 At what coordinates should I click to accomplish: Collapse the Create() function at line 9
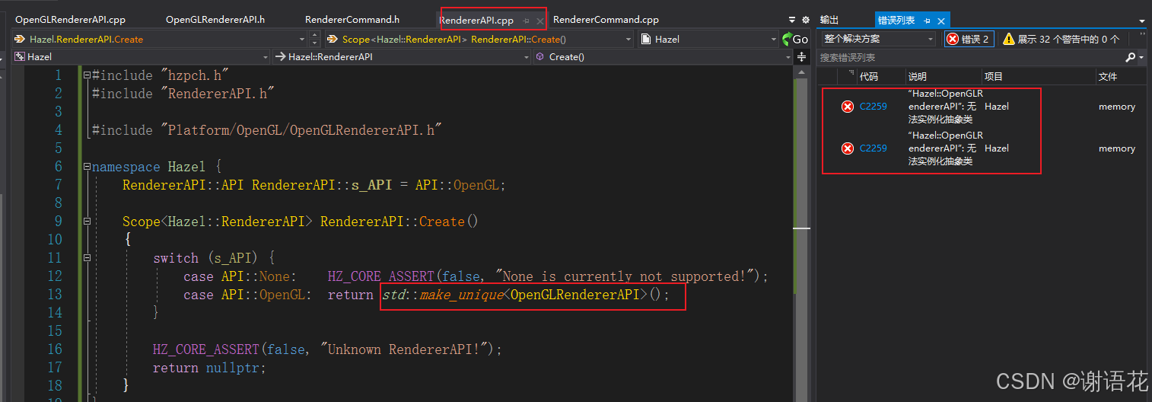click(x=87, y=222)
